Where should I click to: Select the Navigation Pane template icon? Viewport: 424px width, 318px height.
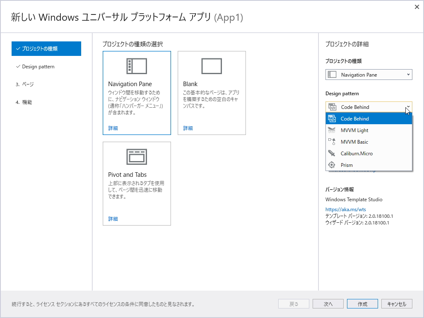[x=137, y=66]
